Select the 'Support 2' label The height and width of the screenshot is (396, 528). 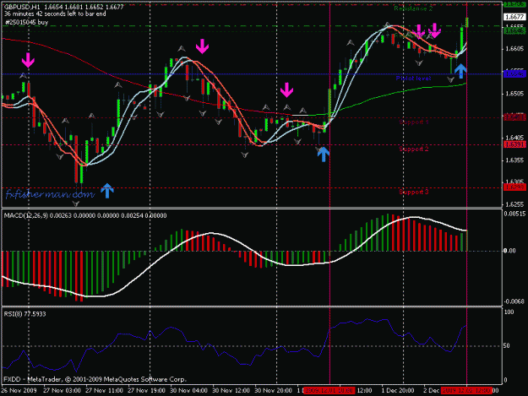[x=413, y=149]
